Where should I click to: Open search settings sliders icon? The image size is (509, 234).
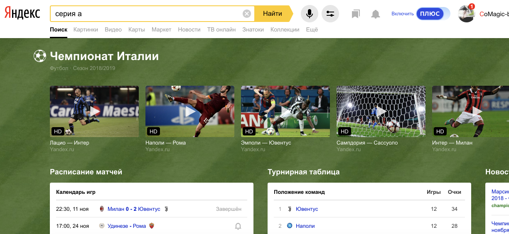pyautogui.click(x=330, y=14)
